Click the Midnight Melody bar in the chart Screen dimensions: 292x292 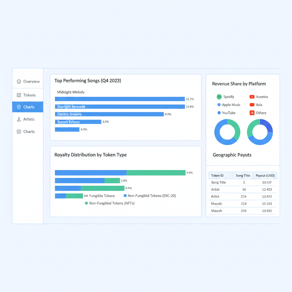[x=120, y=99]
